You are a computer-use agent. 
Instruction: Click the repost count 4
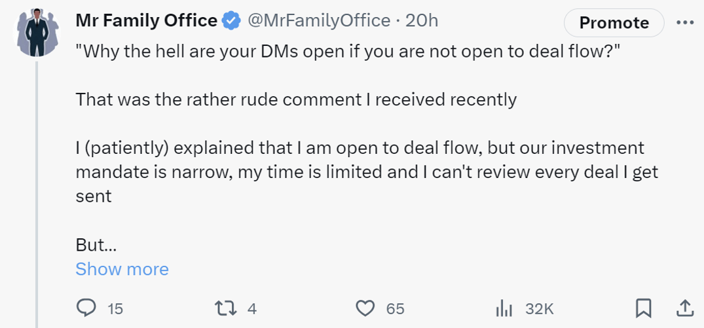click(252, 309)
